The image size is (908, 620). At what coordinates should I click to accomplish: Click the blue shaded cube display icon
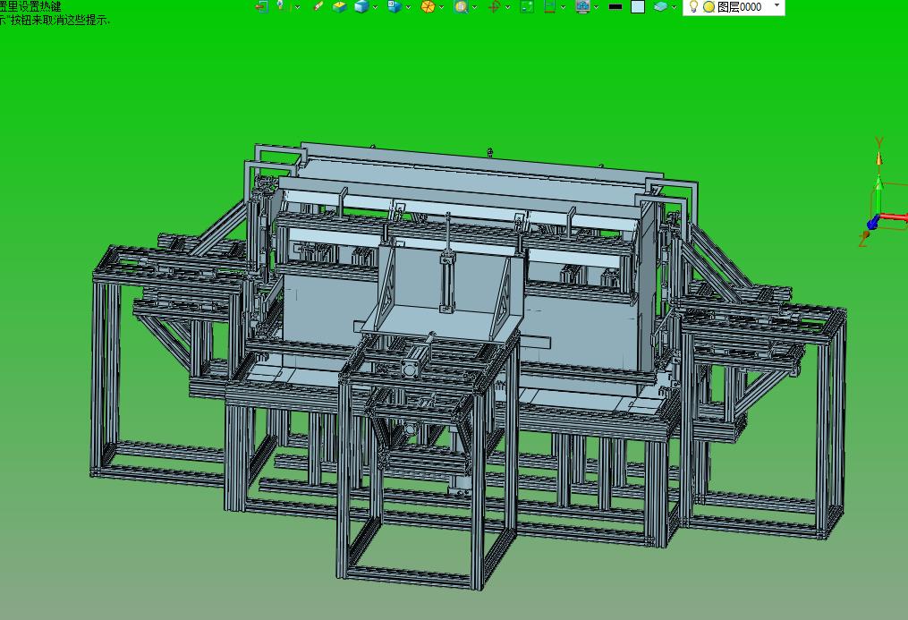tap(361, 7)
